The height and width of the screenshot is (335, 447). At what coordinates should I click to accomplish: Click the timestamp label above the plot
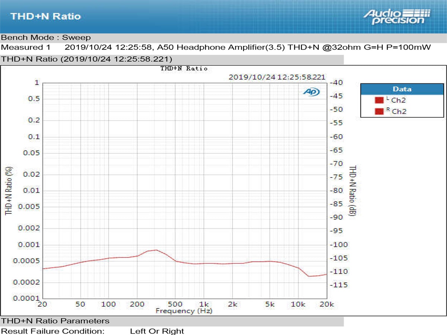click(x=278, y=77)
